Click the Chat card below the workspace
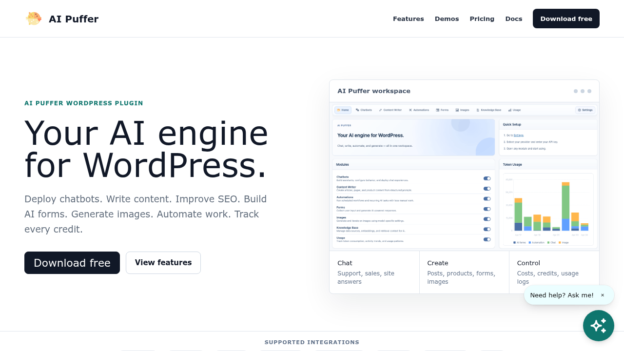Screen dimensions: 624x351 [x=374, y=272]
